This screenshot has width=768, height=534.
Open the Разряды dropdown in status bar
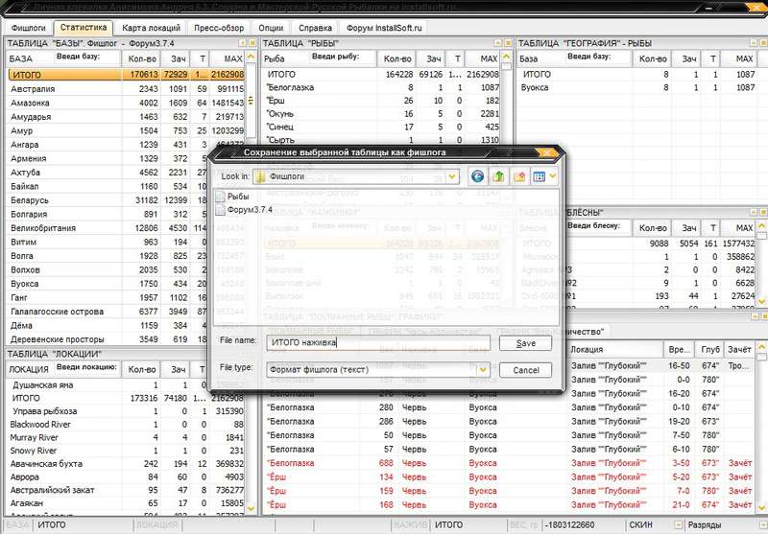click(679, 525)
